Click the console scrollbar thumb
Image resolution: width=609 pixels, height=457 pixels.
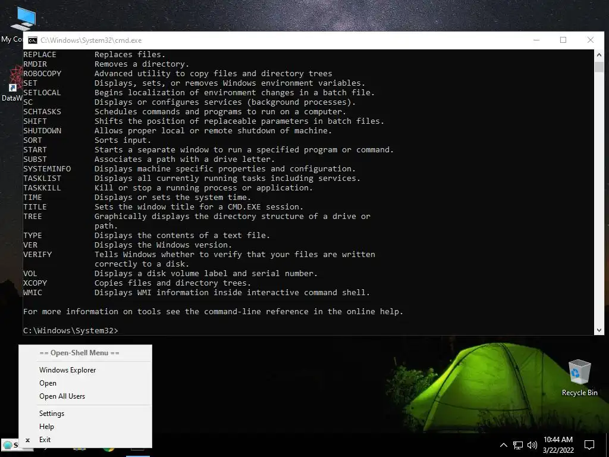coord(599,67)
